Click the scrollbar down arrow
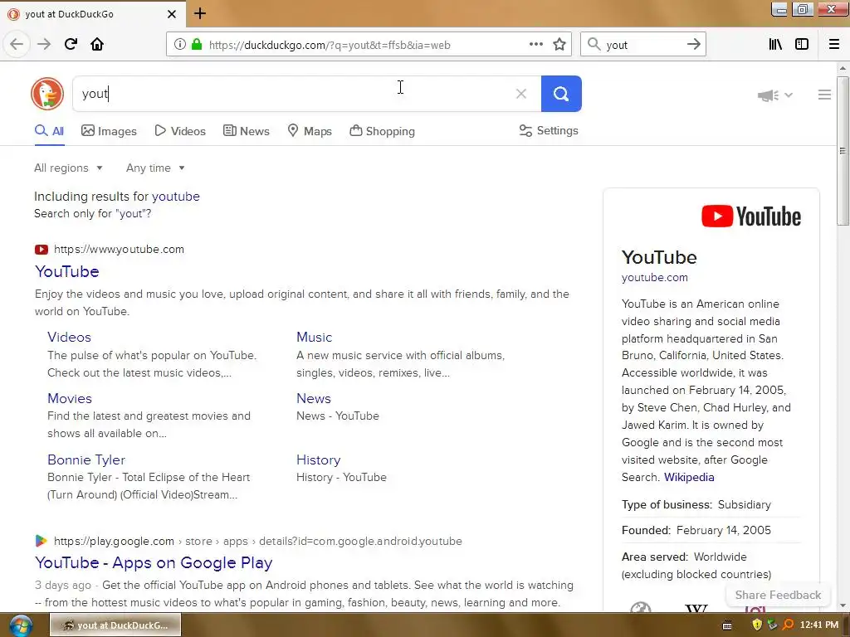The image size is (850, 637). (x=843, y=605)
